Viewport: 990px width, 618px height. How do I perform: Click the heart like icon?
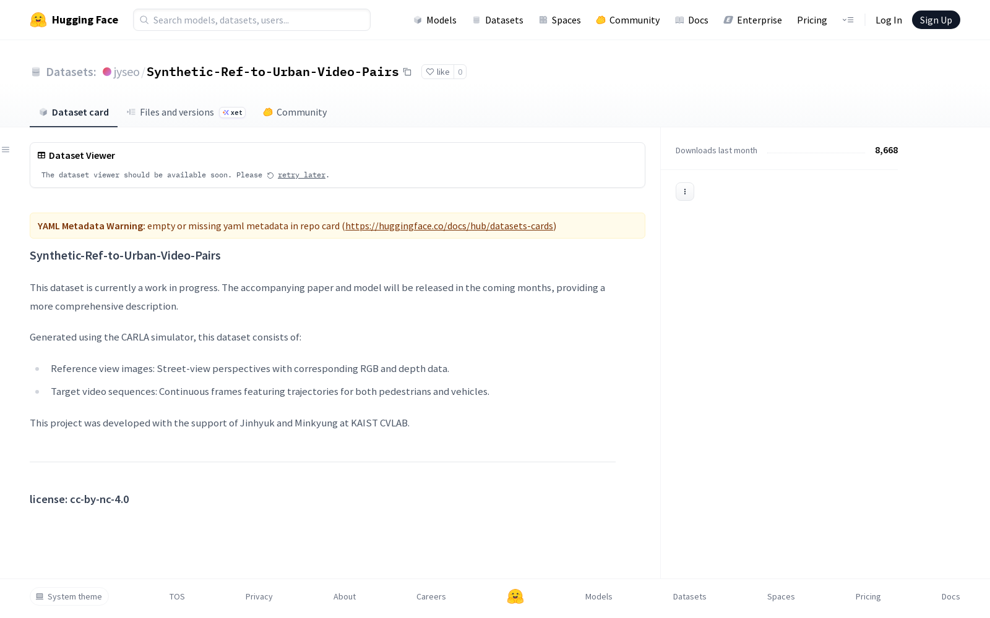coord(430,72)
